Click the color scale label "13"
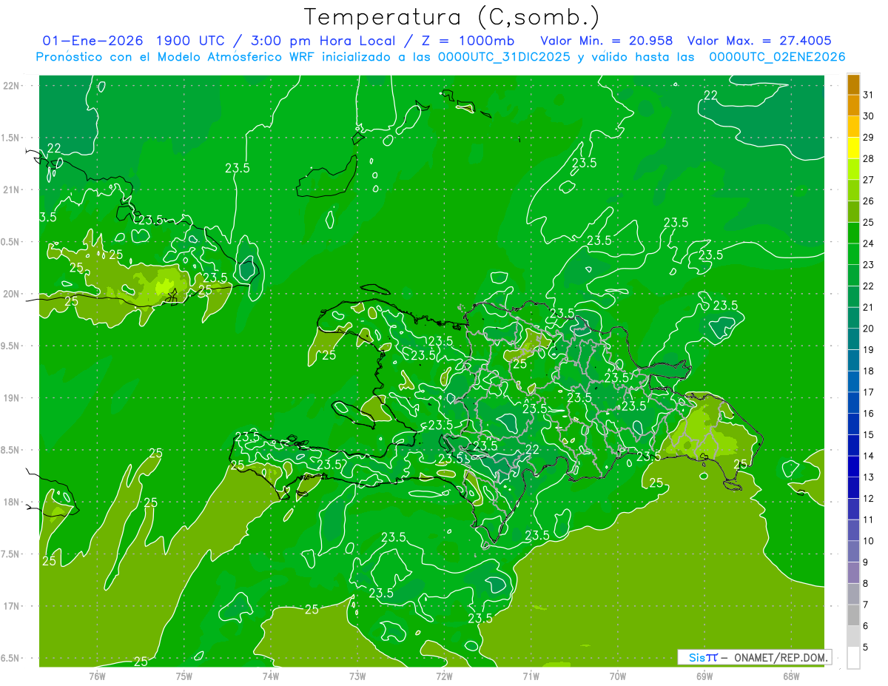The height and width of the screenshot is (686, 888). (x=868, y=477)
